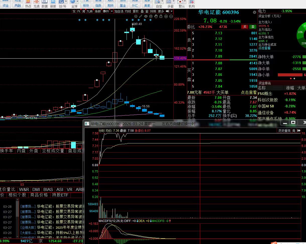Click 点击查看 link beside 大买单

pyautogui.click(x=249, y=92)
